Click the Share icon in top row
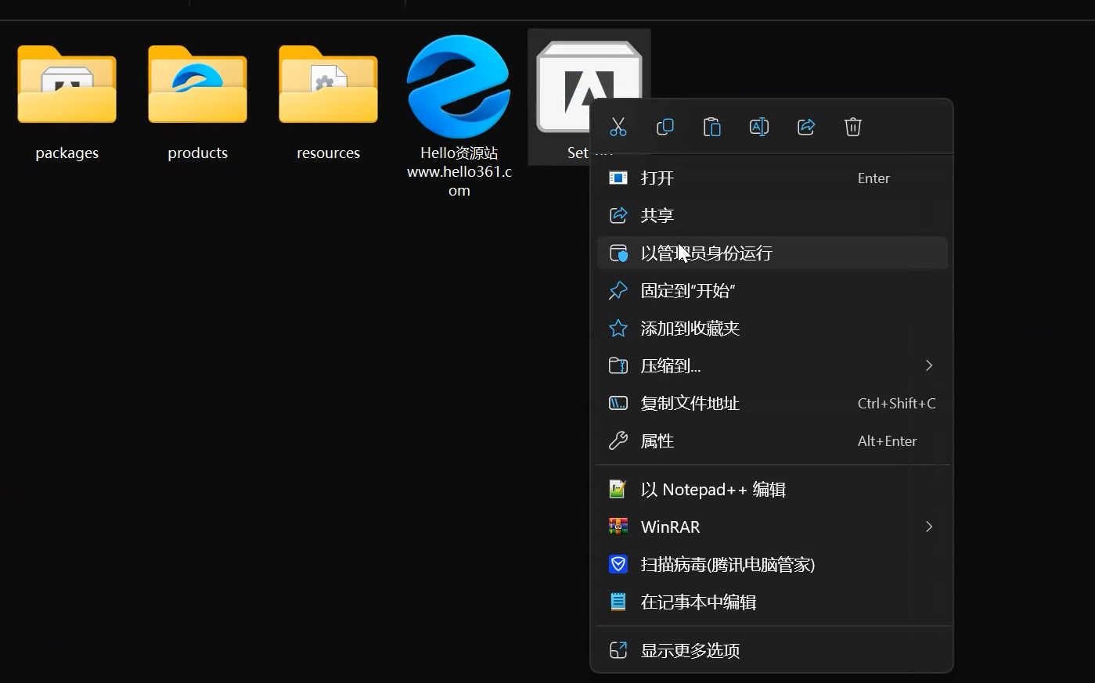The image size is (1095, 683). pos(806,127)
